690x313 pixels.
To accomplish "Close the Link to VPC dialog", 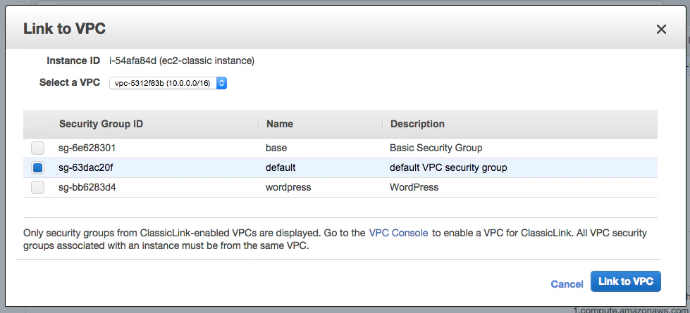I will [661, 29].
